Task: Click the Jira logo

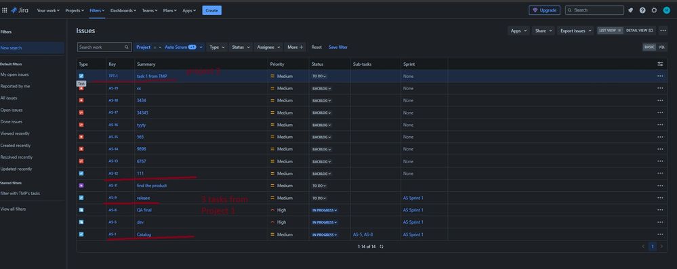Action: click(x=20, y=10)
